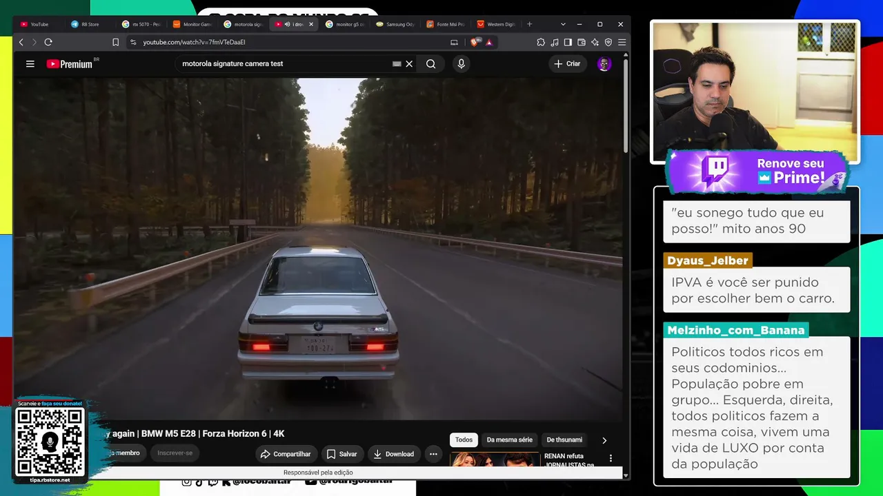Switch to the RB Store tab
This screenshot has height=496, width=883.
point(90,24)
